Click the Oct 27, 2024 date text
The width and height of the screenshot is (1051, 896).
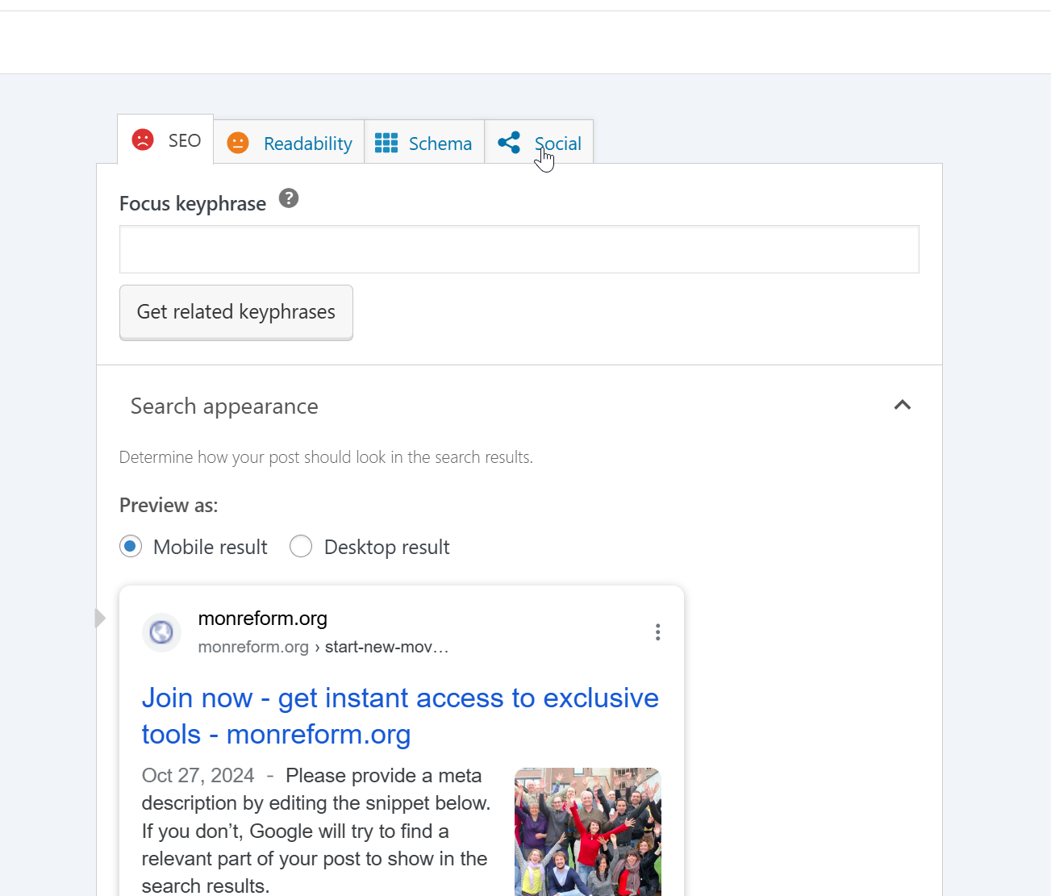pyautogui.click(x=198, y=775)
